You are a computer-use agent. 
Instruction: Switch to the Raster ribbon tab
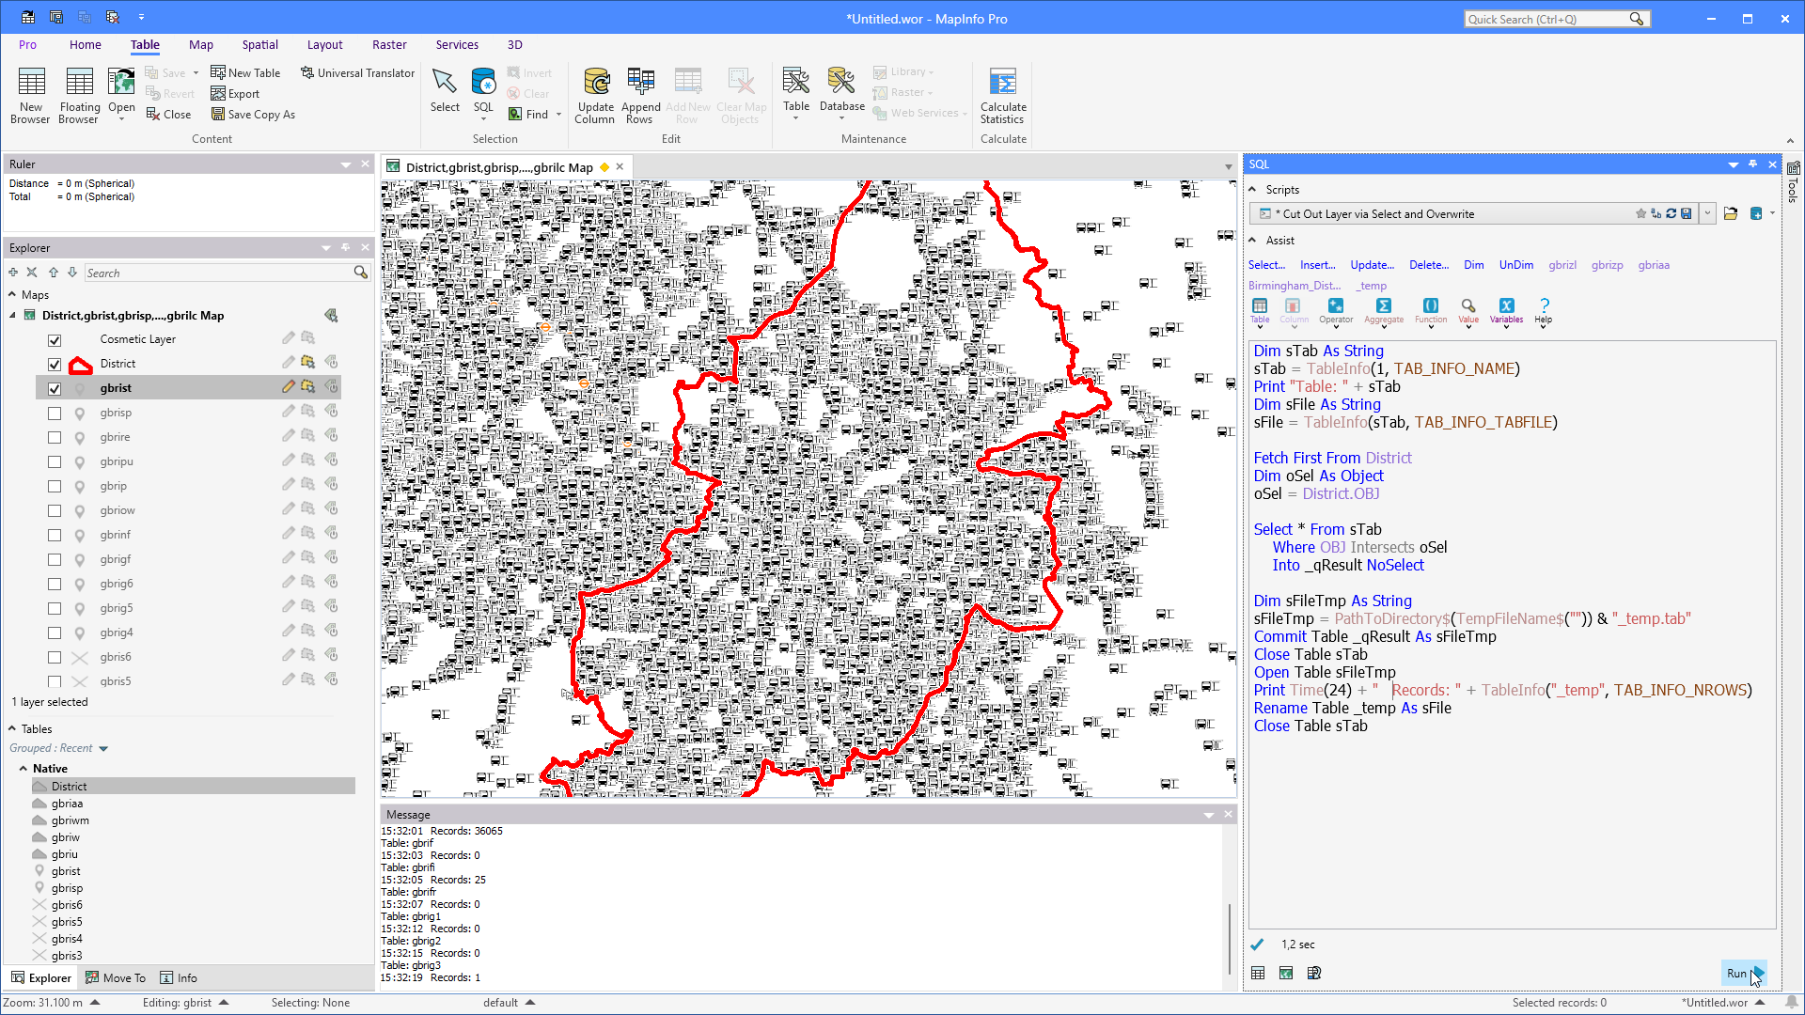point(389,44)
